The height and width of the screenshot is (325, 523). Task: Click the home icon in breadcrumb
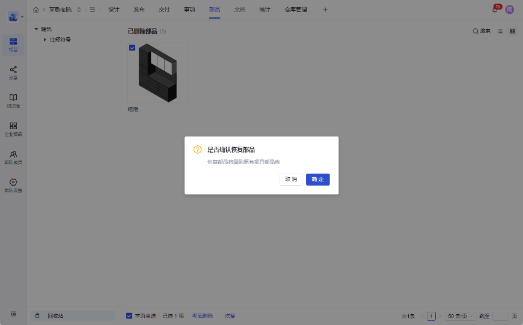[x=35, y=10]
